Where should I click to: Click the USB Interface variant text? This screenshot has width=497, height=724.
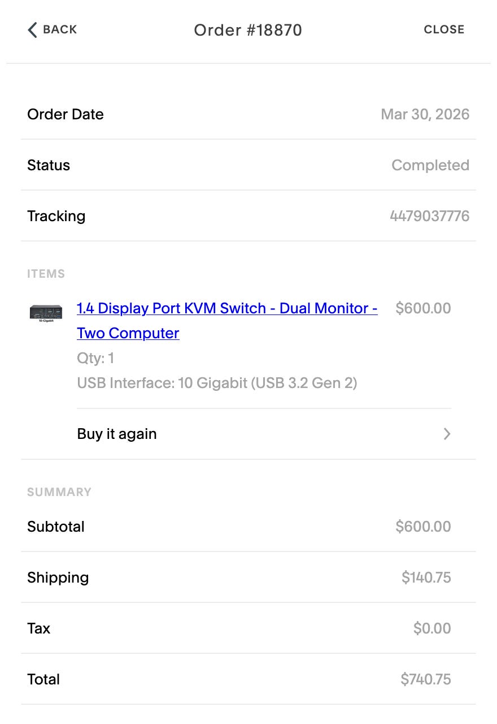click(x=217, y=383)
